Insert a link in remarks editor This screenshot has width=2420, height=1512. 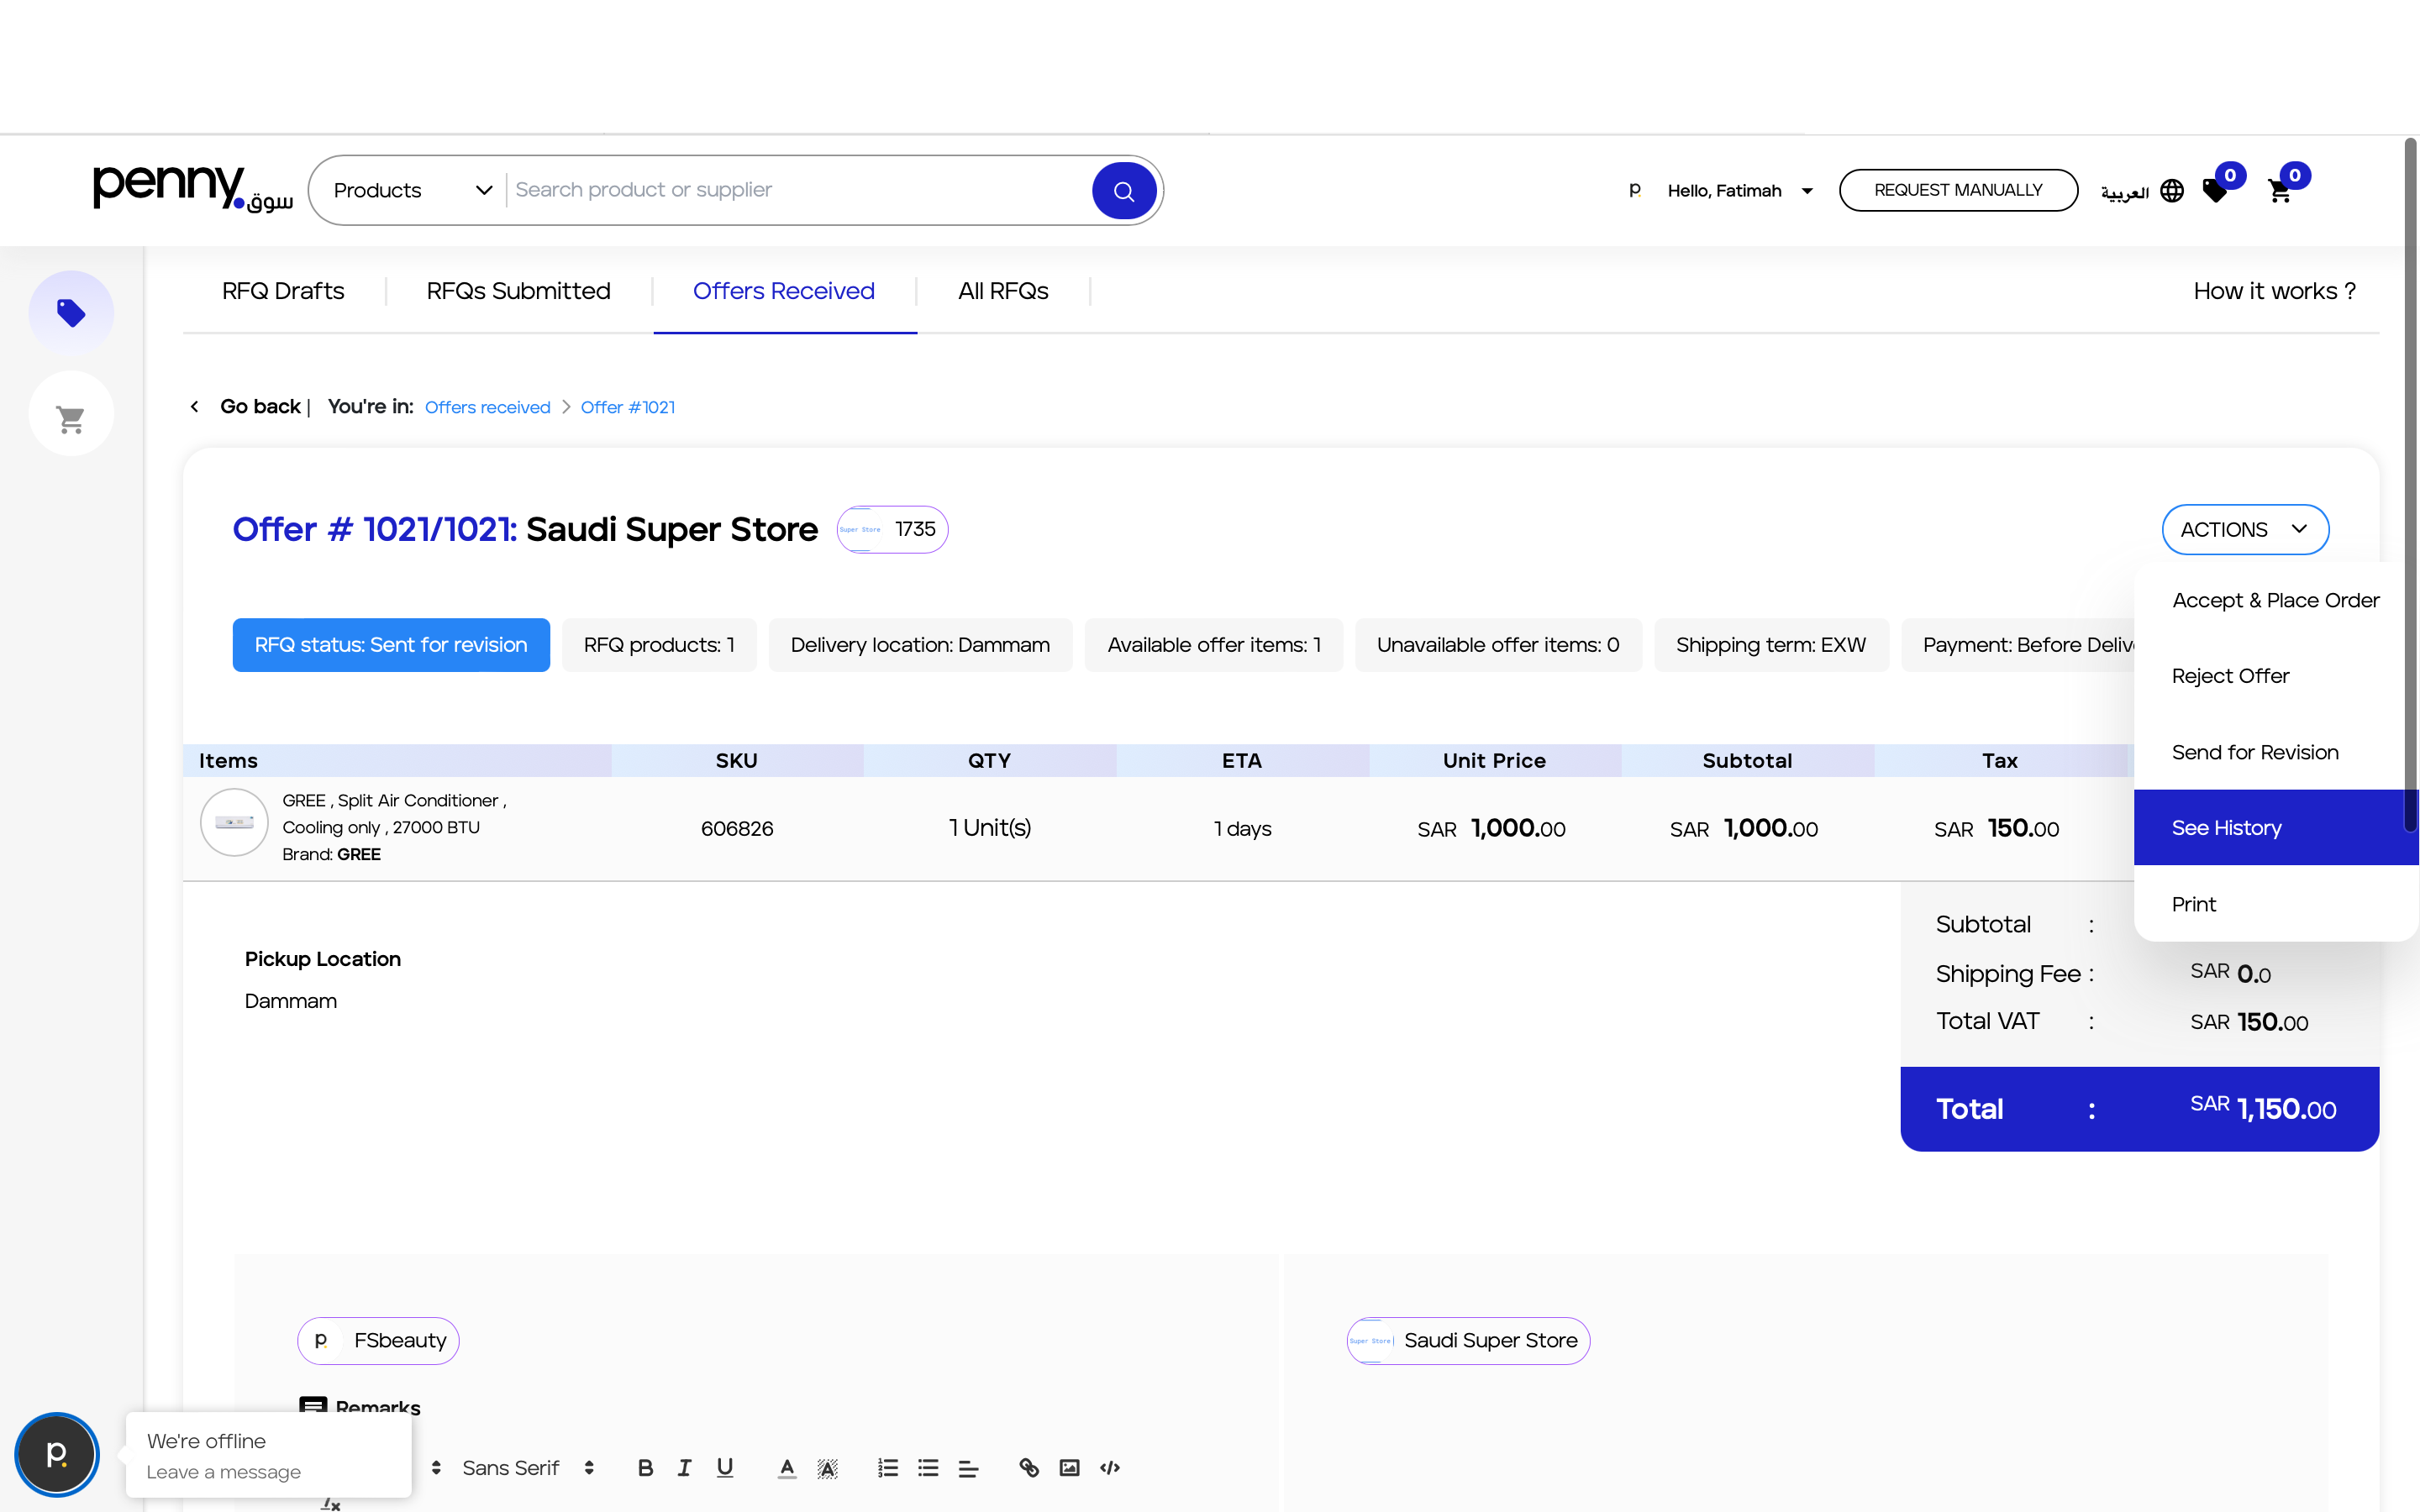click(1029, 1467)
